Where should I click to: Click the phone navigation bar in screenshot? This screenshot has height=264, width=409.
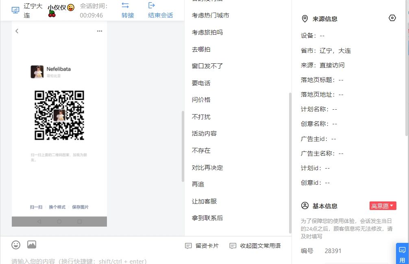coord(59,221)
